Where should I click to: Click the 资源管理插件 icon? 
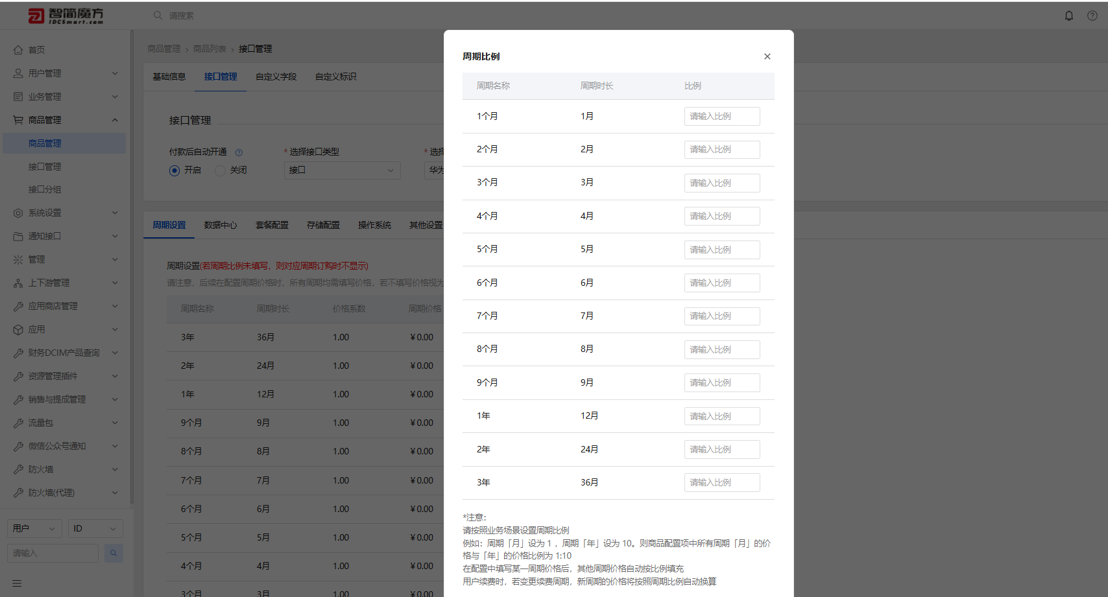[18, 376]
